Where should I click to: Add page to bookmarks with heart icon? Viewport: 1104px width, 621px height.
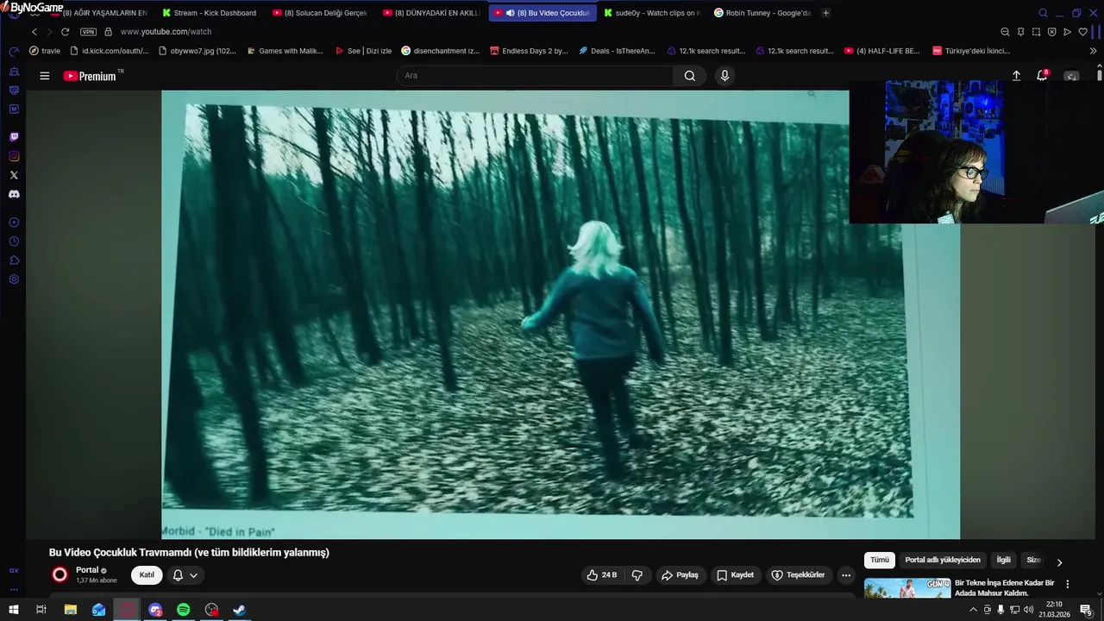click(1083, 32)
